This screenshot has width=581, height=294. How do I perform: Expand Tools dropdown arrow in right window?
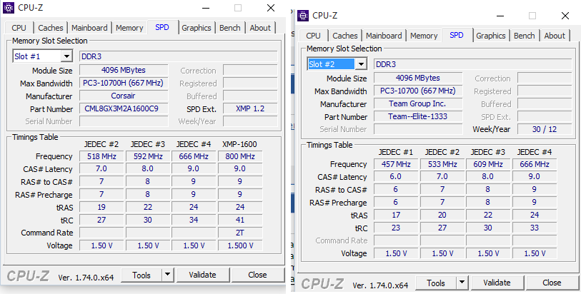462,283
